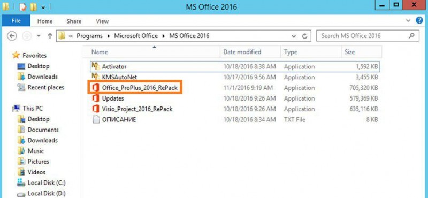Click the Visio_Project_2016_RePack file name

[137, 109]
